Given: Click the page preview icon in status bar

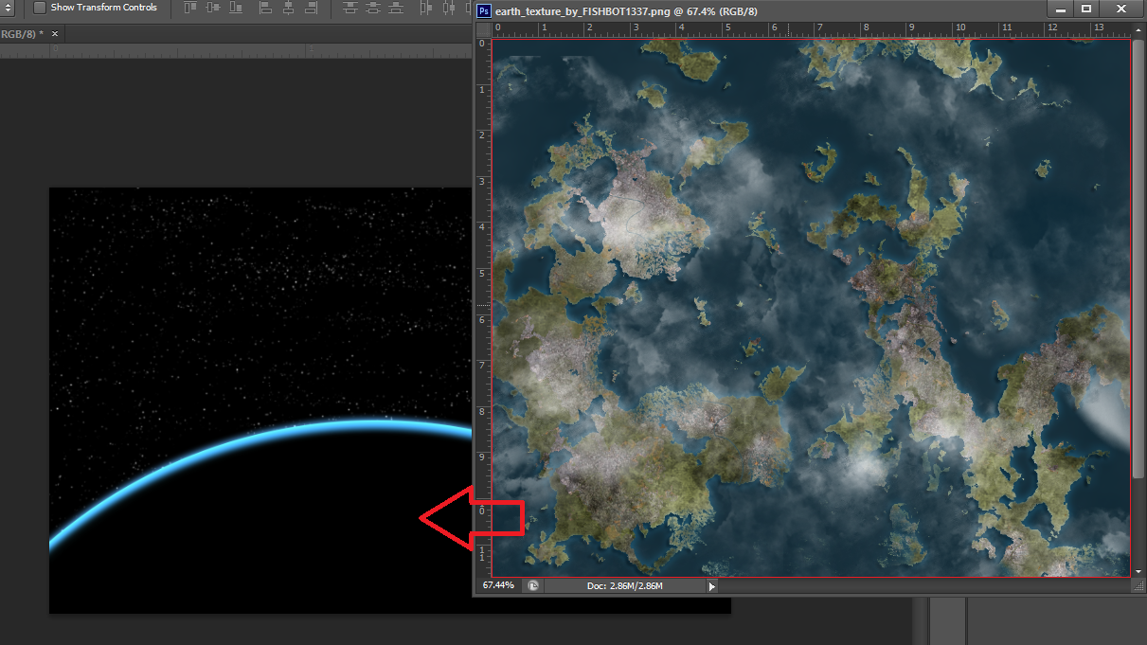Looking at the screenshot, I should 532,585.
